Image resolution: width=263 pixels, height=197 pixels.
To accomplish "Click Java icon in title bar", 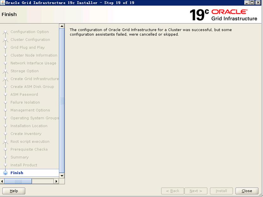I will [3, 3].
